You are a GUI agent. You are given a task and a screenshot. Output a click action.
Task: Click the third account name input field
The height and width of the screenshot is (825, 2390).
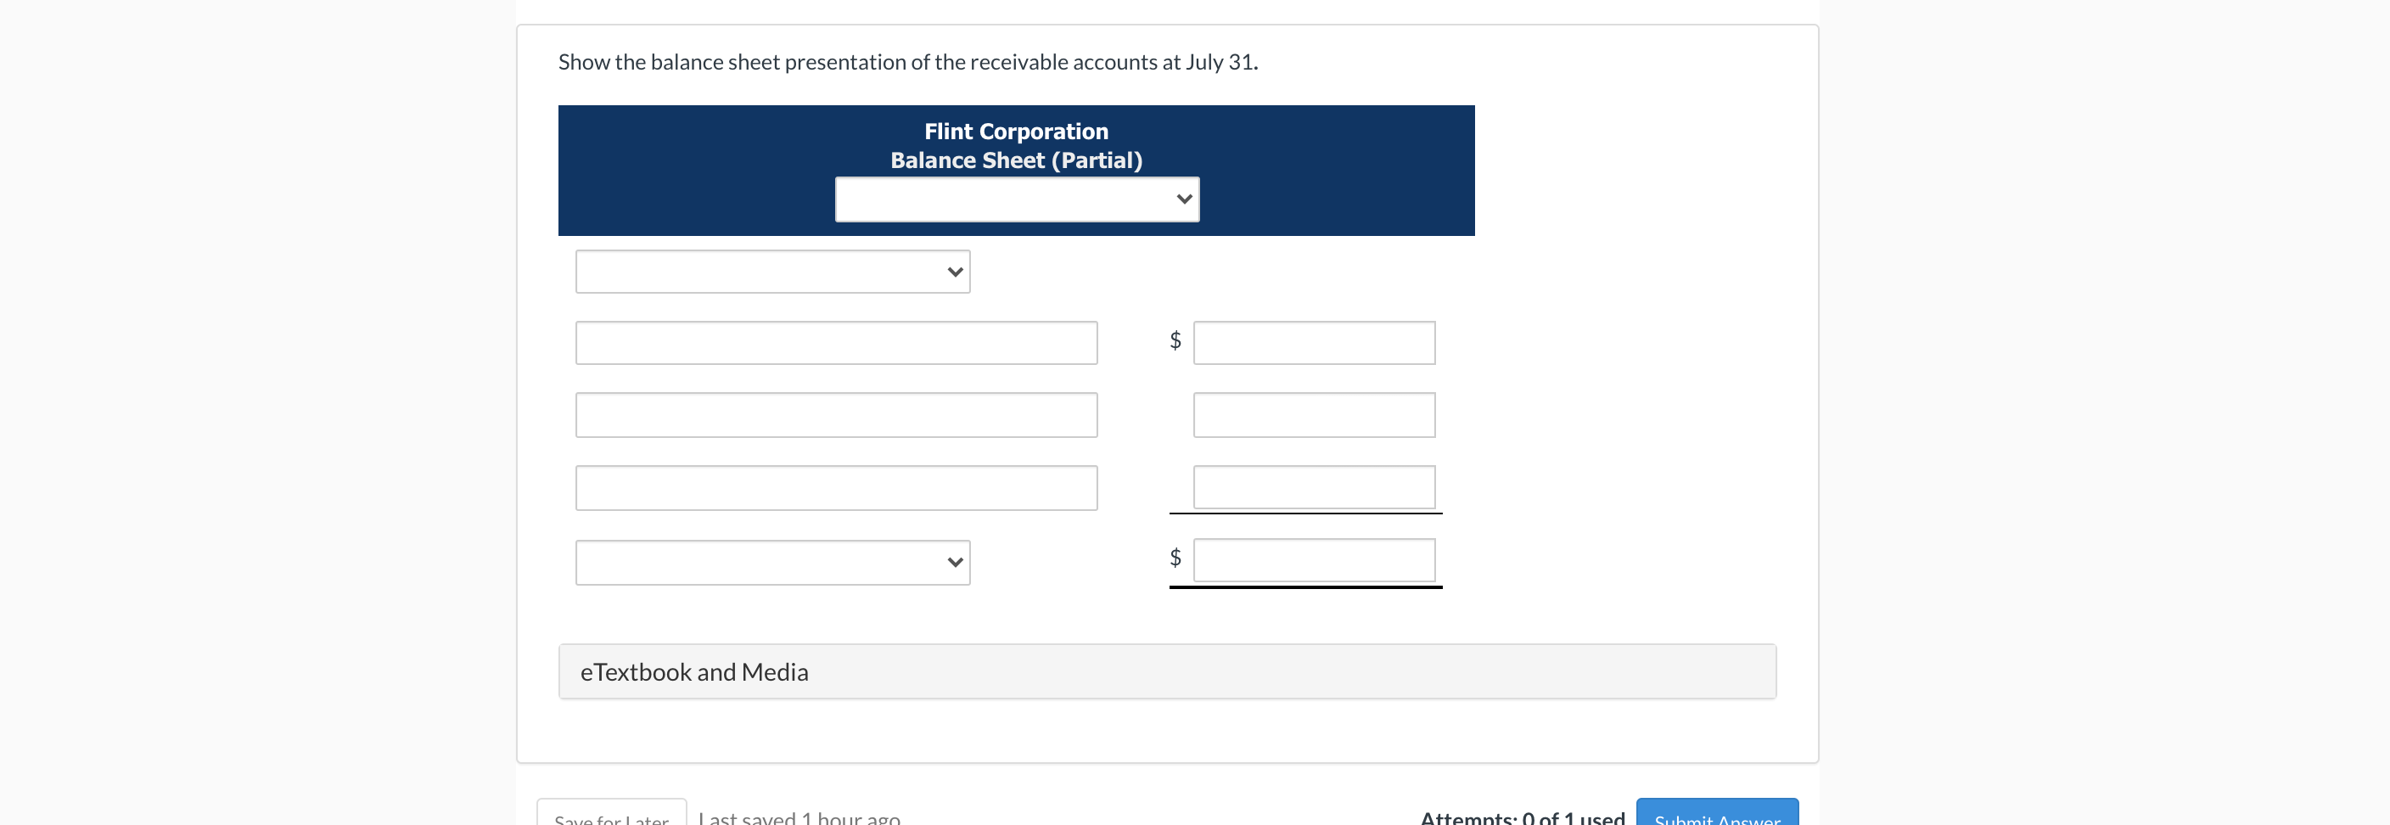[x=836, y=486]
